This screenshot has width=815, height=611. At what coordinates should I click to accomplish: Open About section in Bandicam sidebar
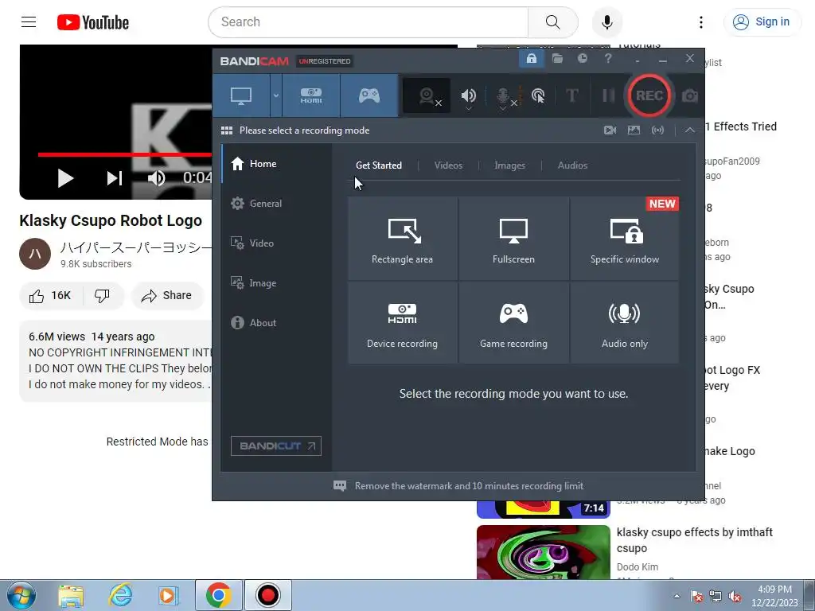276,323
